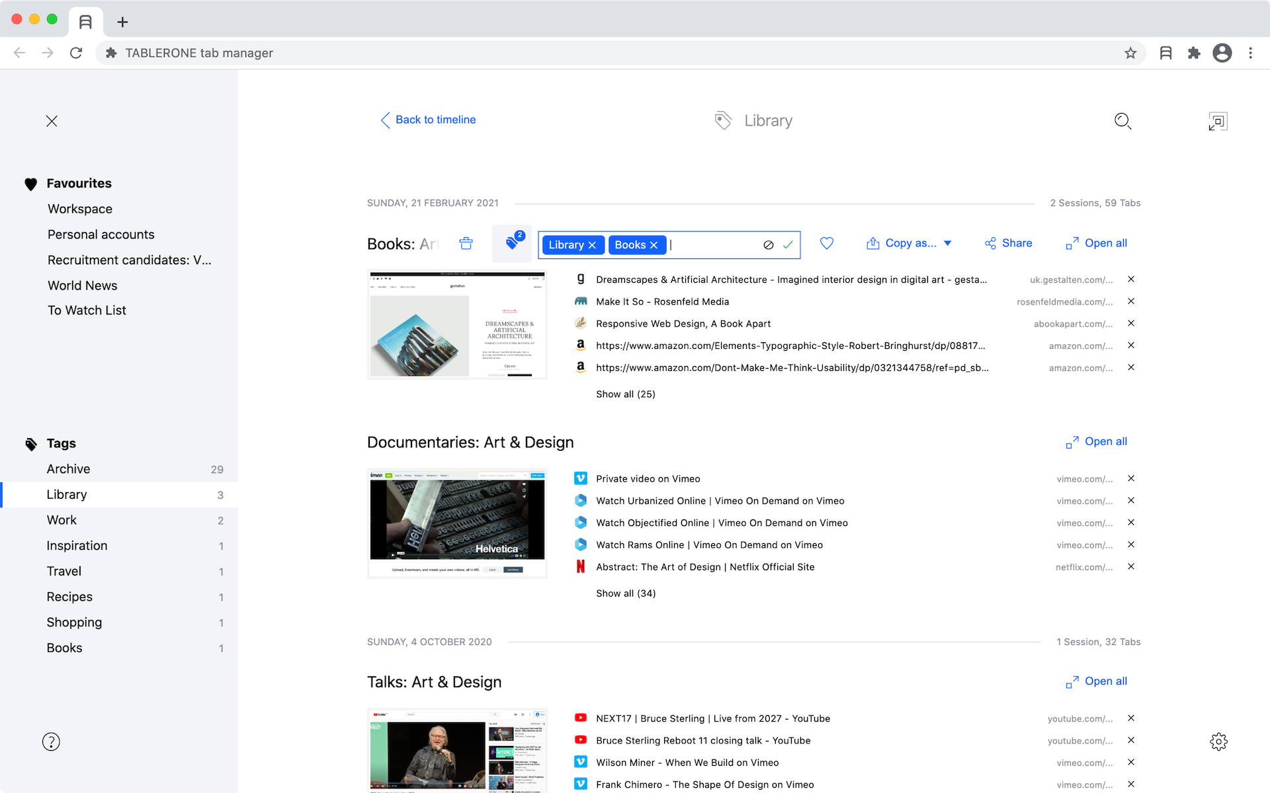Click the Tablerone extension icon in toolbar
This screenshot has height=793, width=1270.
pyautogui.click(x=1165, y=53)
